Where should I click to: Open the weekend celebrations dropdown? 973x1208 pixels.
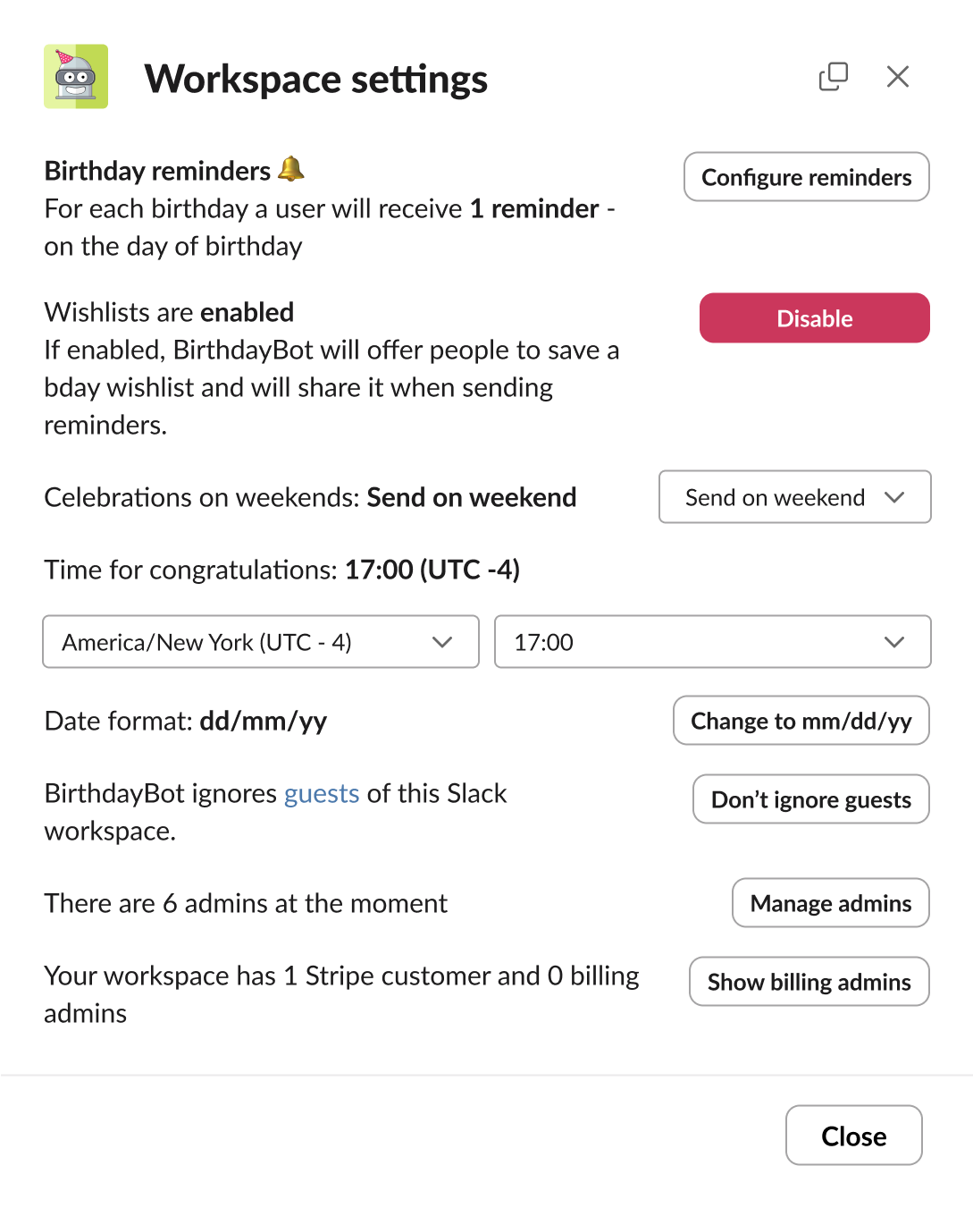tap(793, 497)
